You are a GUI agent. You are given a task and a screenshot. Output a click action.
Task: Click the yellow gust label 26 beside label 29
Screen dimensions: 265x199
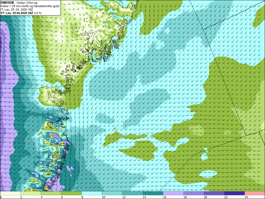(52, 136)
